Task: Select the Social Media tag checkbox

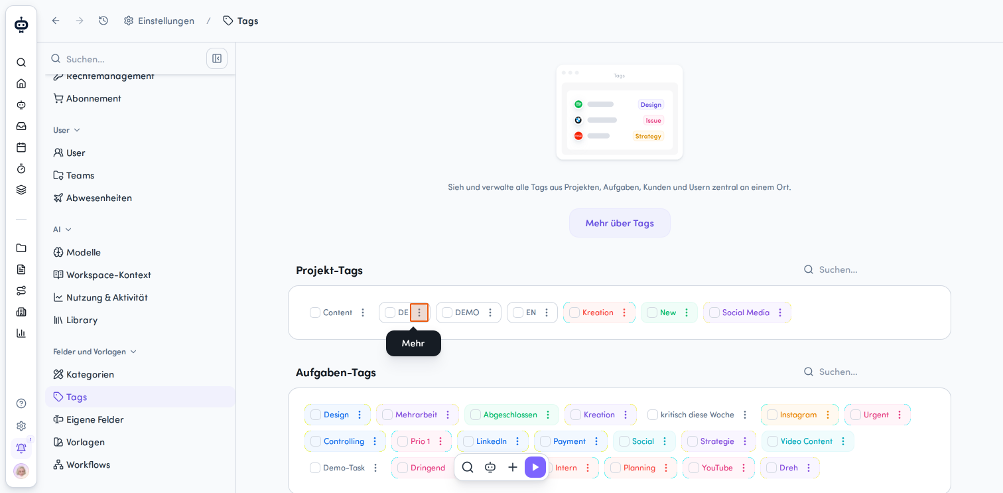Action: (x=714, y=313)
